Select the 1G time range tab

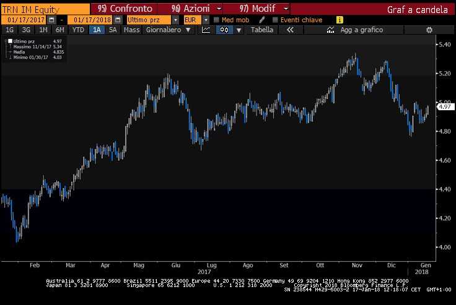[x=9, y=30]
